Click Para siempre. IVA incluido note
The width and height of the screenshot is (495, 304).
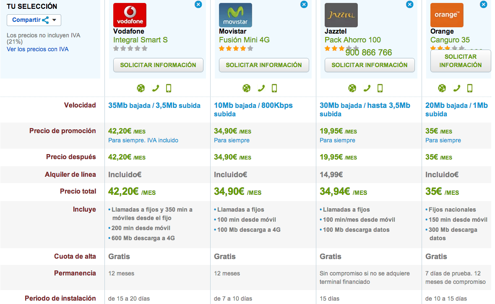pos(143,140)
